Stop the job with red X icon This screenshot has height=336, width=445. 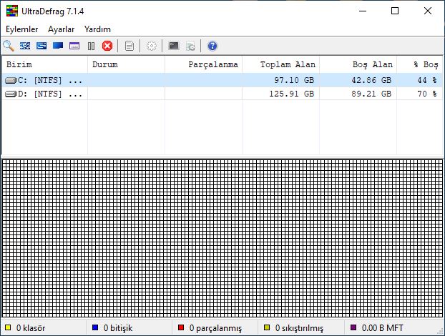107,46
